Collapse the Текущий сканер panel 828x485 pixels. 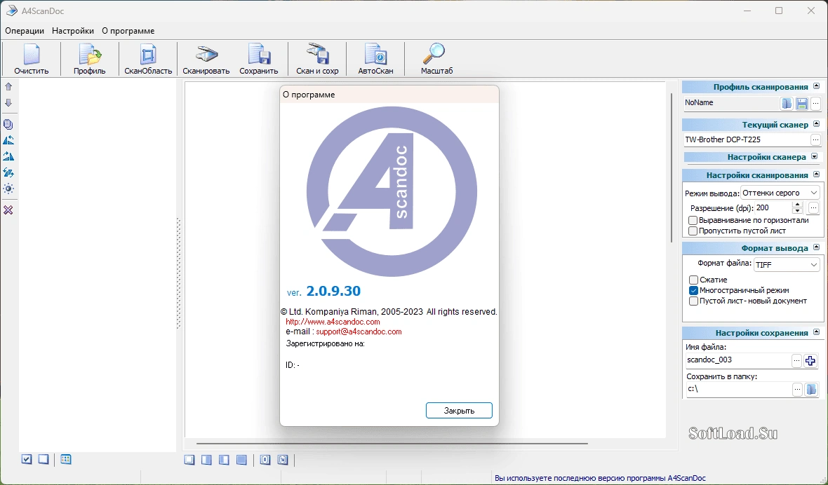coord(816,124)
